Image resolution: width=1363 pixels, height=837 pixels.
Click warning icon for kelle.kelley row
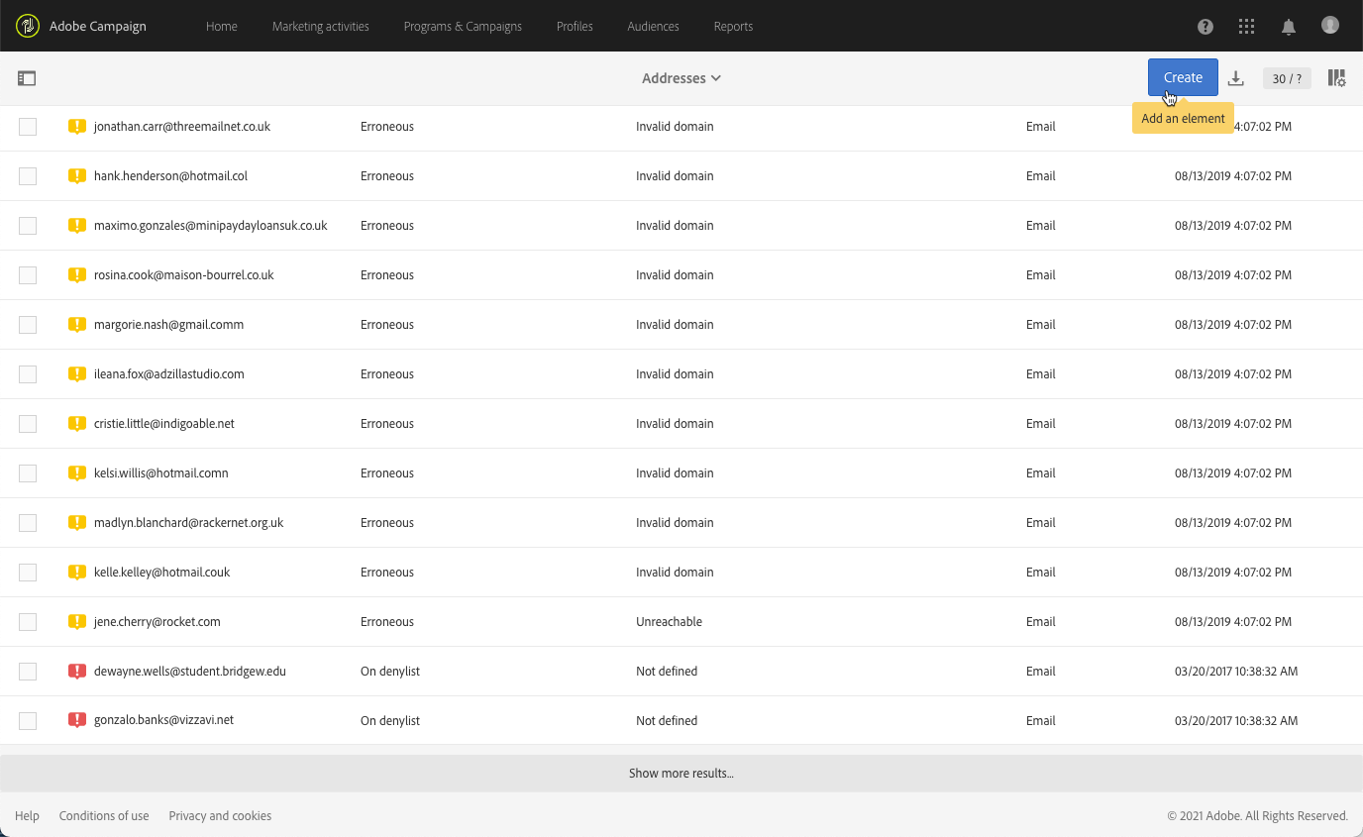[77, 573]
